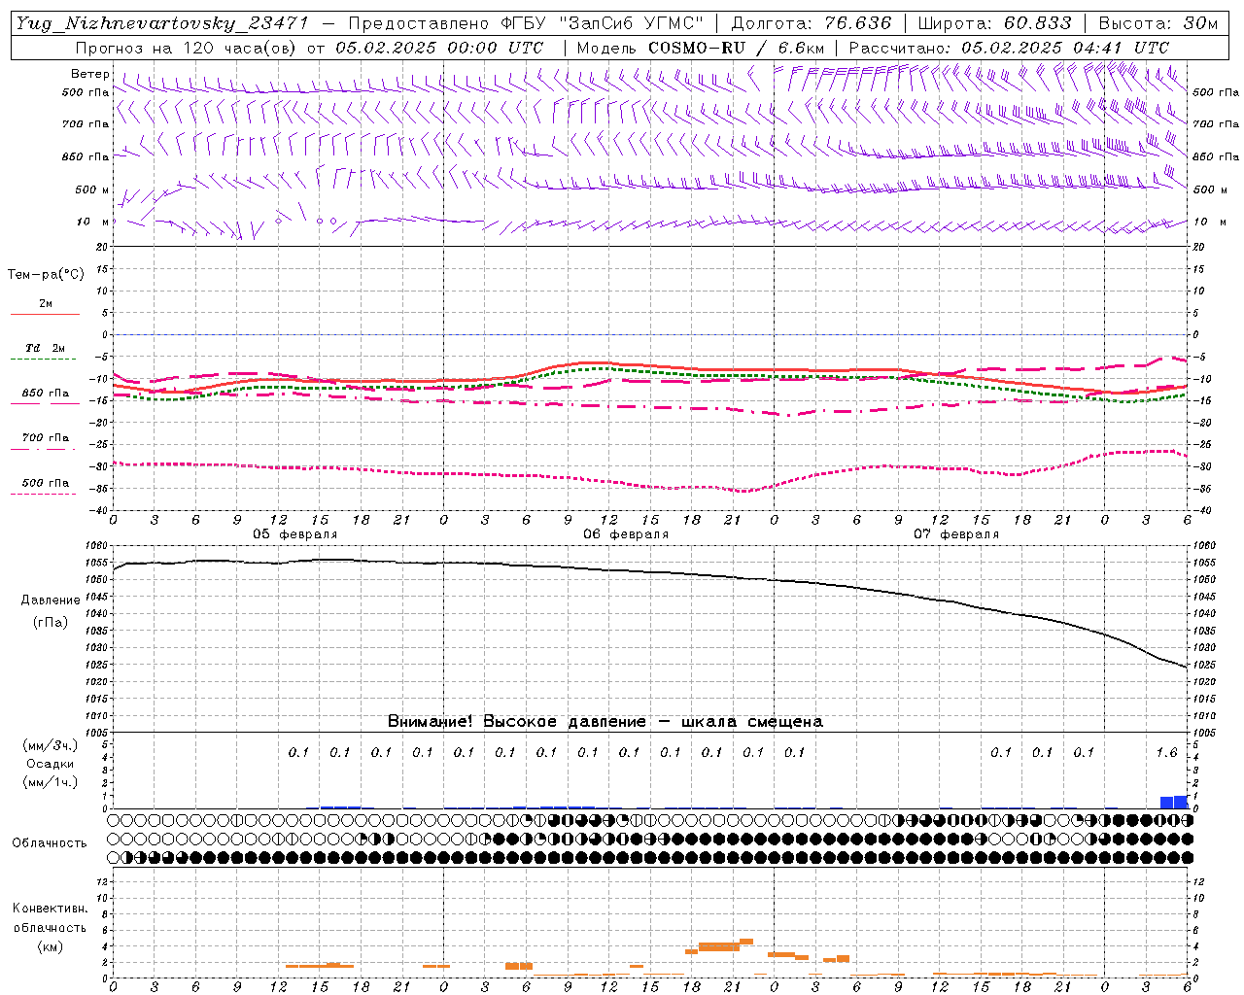This screenshot has height=995, width=1244.
Task: Click the 1.6 precipitation amount value
Action: click(x=1167, y=753)
